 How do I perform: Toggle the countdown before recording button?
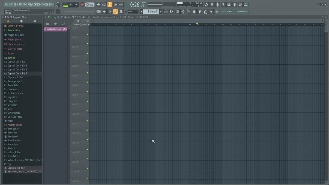(110, 5)
